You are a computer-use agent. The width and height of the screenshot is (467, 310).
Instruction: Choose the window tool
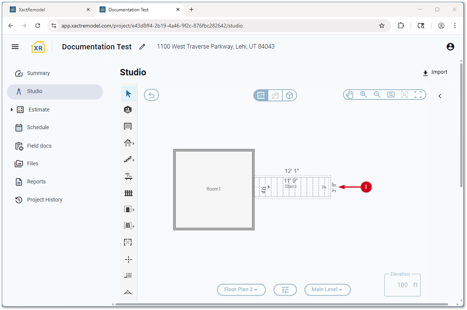click(x=128, y=226)
